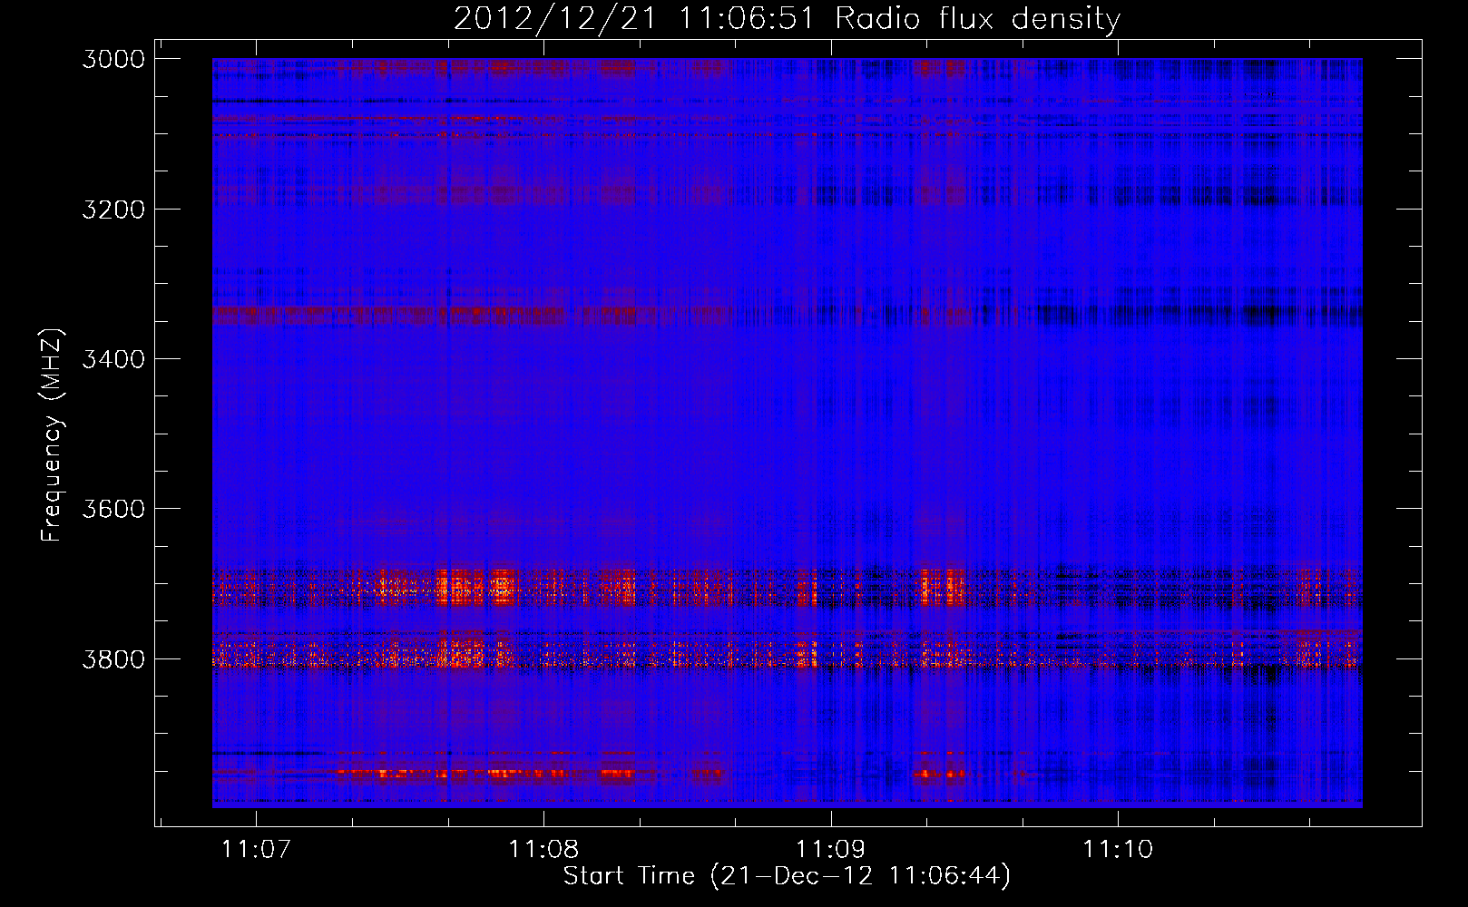Select the 3600 frequency tick label
The width and height of the screenshot is (1468, 907).
tap(113, 509)
